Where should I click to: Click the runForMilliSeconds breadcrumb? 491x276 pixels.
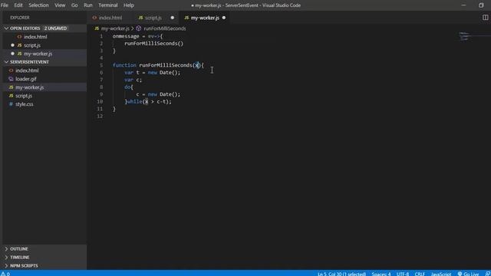(165, 28)
